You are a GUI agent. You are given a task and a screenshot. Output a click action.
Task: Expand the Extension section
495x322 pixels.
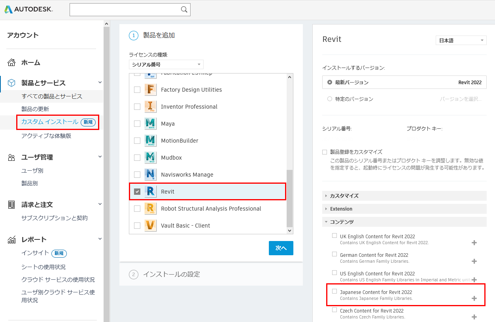point(404,209)
